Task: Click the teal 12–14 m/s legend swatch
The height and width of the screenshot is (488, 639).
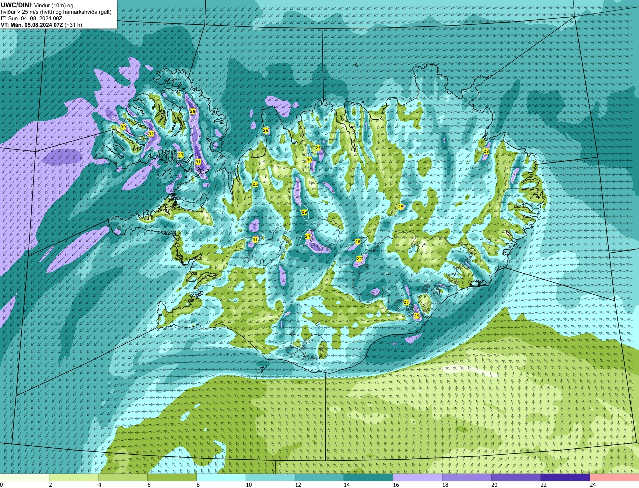Action: [319, 477]
